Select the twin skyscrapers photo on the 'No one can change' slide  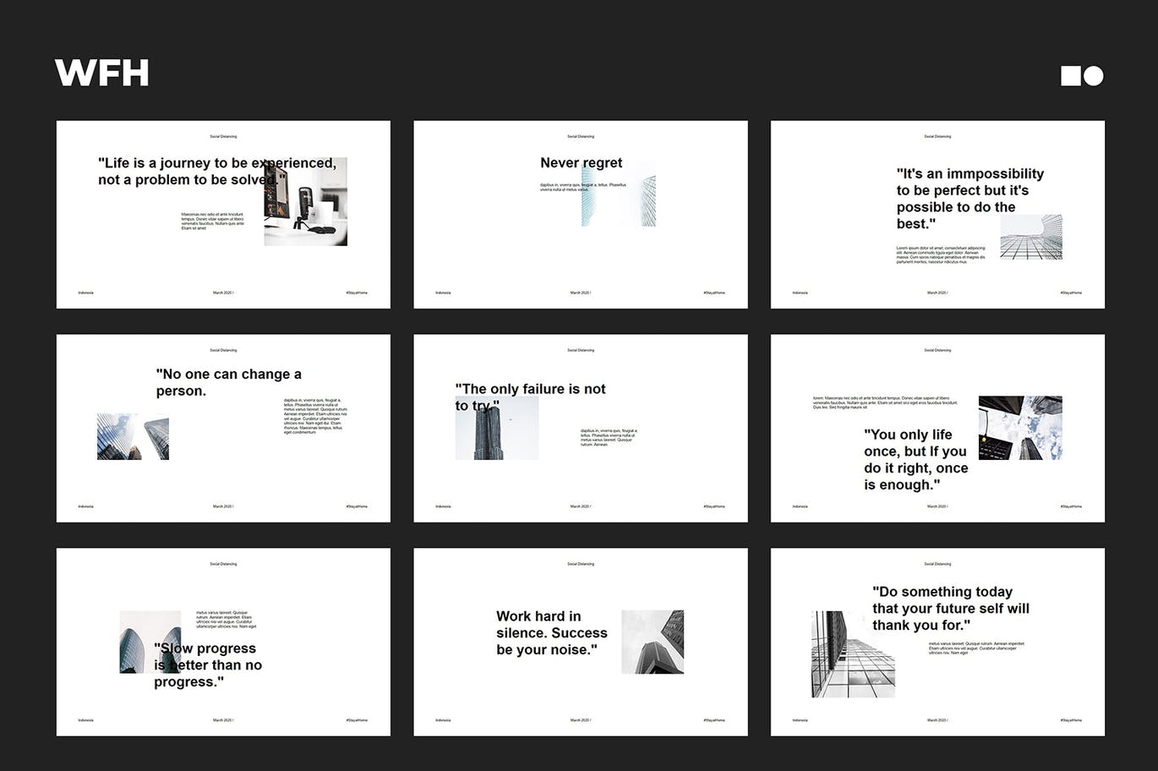tap(133, 436)
